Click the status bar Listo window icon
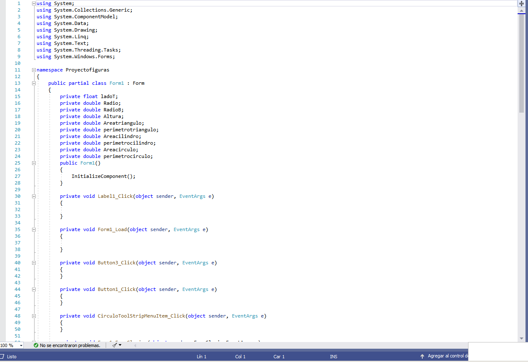 (x=2, y=357)
